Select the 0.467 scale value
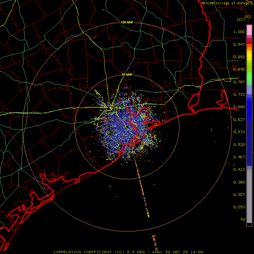Screen dimensions: 254x254 pyautogui.click(x=239, y=157)
